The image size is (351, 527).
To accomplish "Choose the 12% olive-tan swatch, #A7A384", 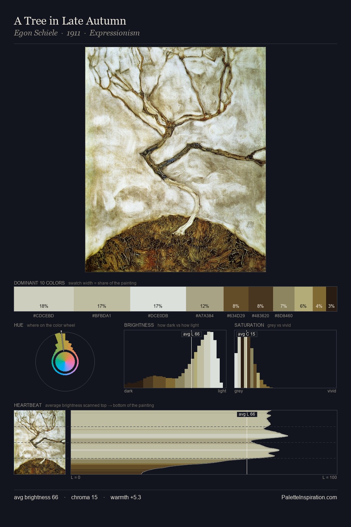I will (x=205, y=299).
